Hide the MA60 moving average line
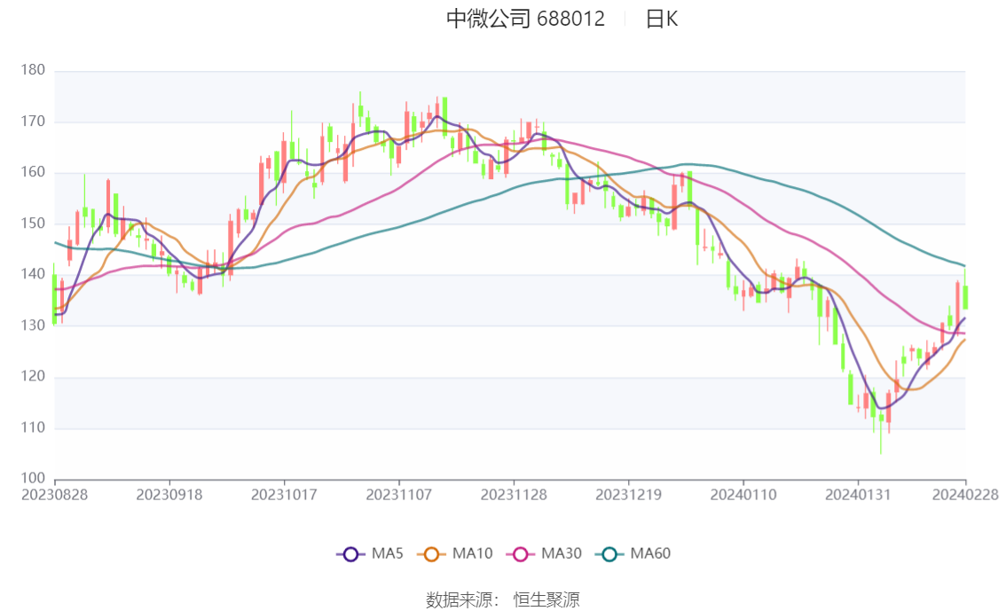Screen dimensions: 1006x611 point(633,554)
